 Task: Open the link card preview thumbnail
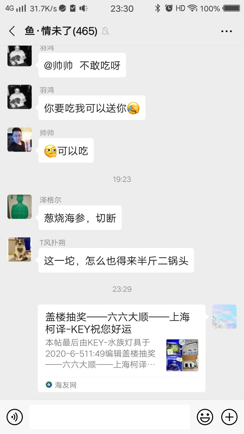[182, 355]
